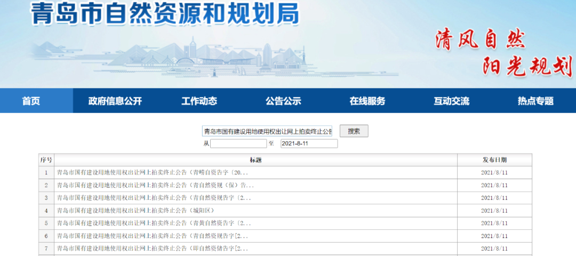Viewport: 576px width, 256px height.
Task: Open the 政府信息公开 menu item
Action: [x=115, y=101]
